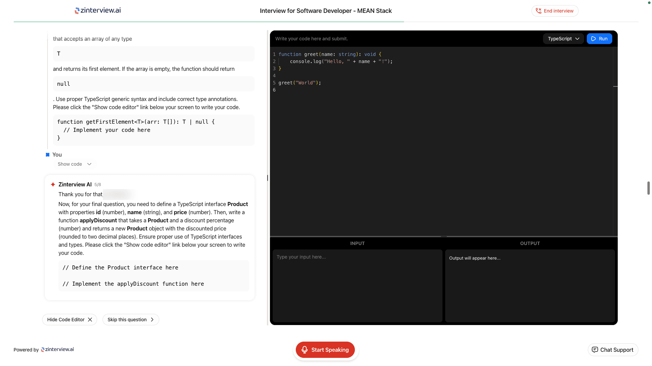Click the function greet declaration line
Screen dimensions: 652x366
[x=330, y=54]
